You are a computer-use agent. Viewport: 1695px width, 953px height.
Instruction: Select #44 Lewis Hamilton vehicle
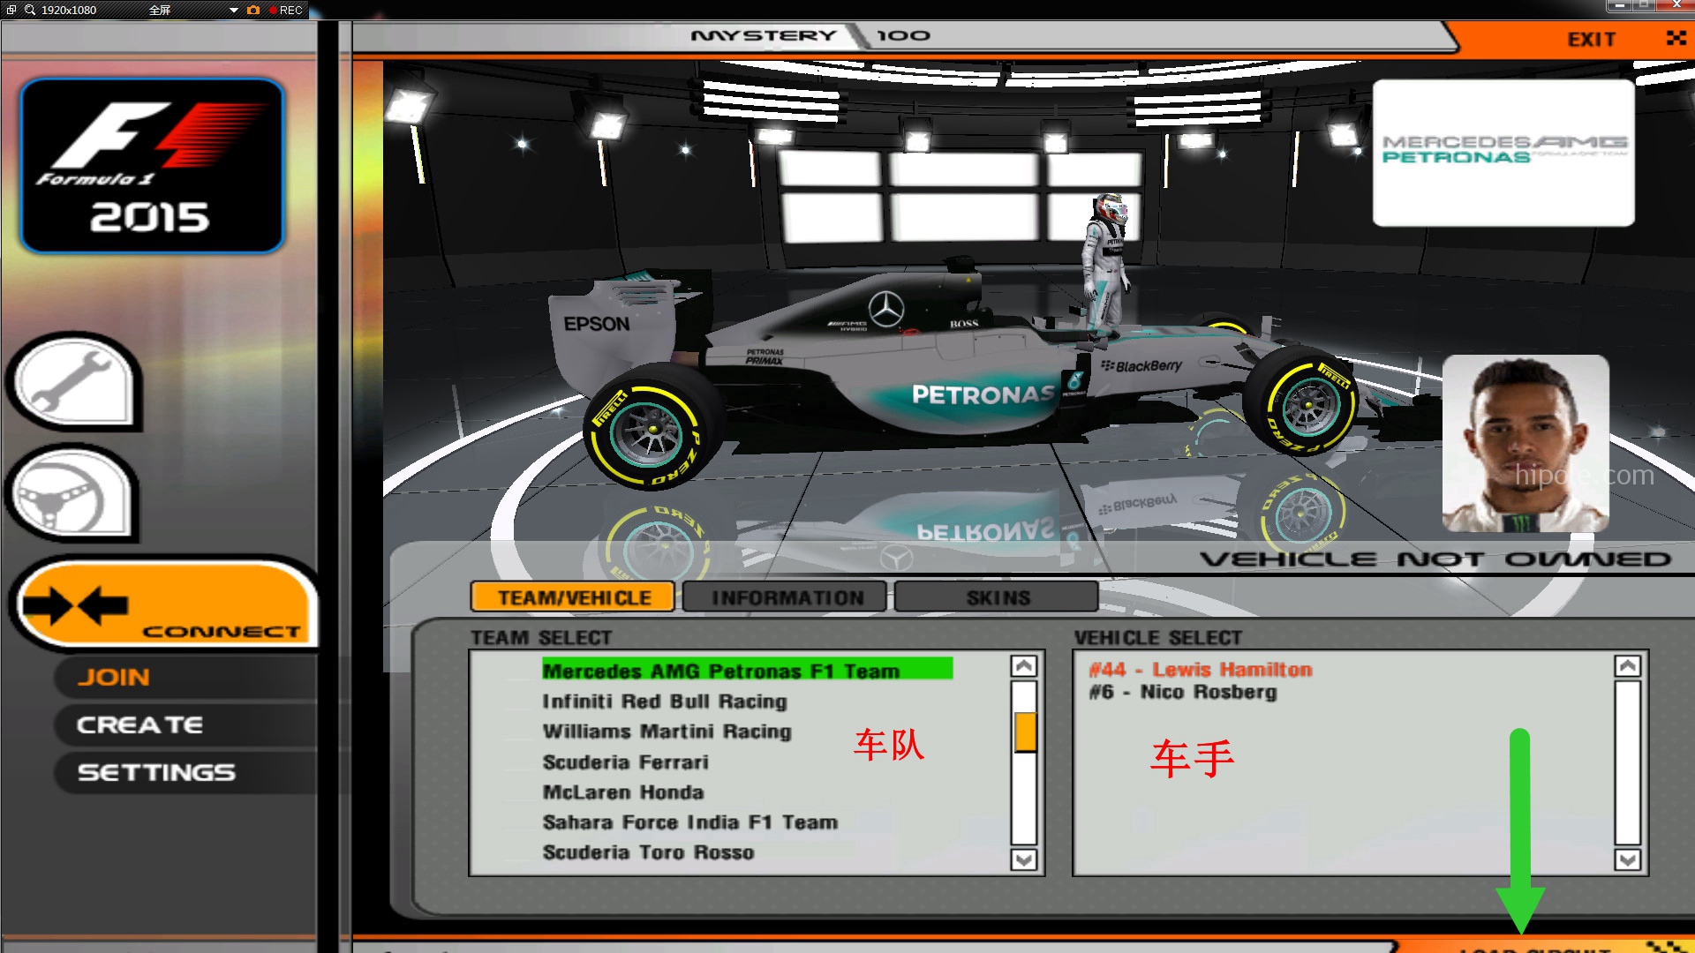(1201, 670)
